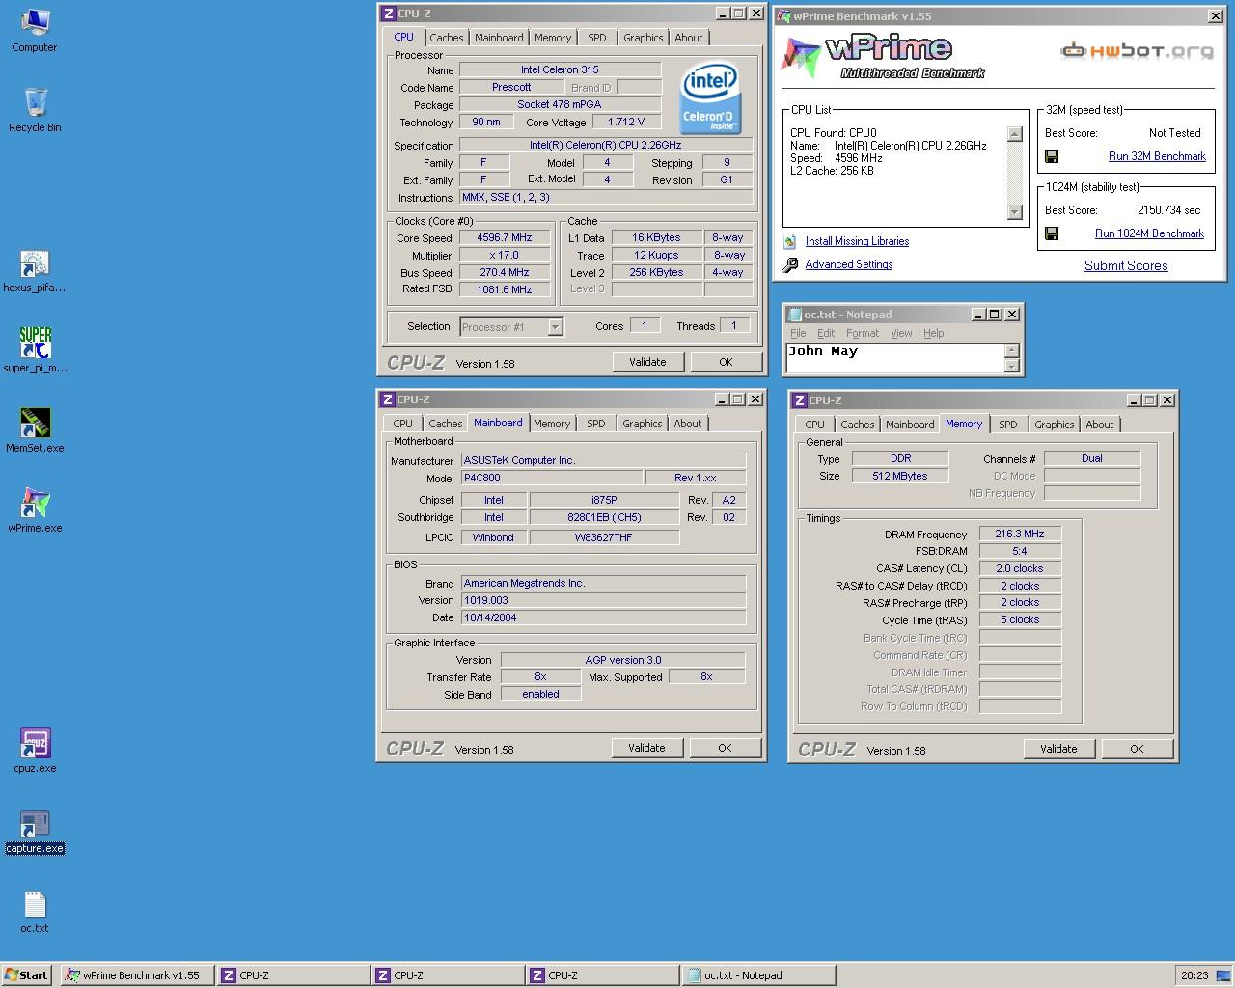Viewport: 1235px width, 988px height.
Task: Select the capture.exe desktop icon
Action: click(x=35, y=831)
